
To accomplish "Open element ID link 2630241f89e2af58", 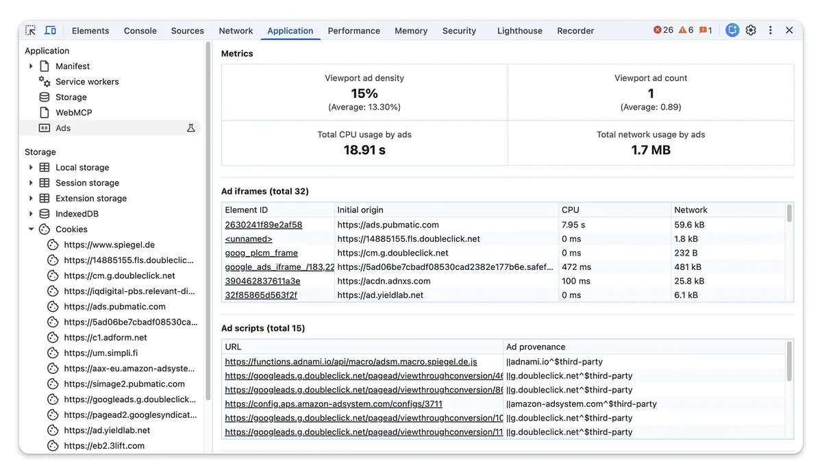I will pos(264,225).
